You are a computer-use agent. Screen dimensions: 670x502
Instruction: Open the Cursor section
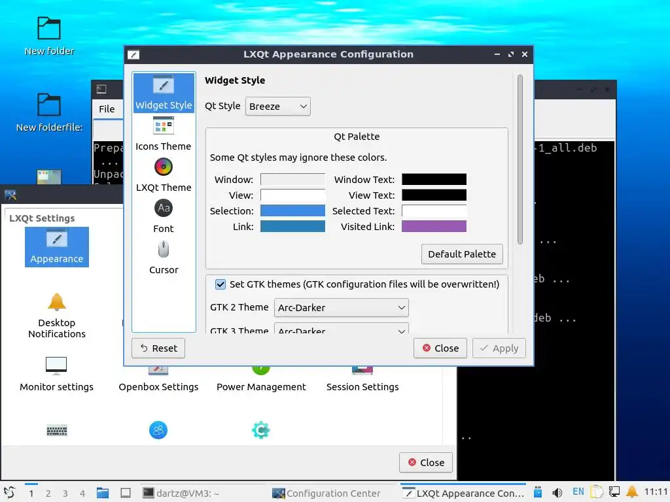(164, 258)
